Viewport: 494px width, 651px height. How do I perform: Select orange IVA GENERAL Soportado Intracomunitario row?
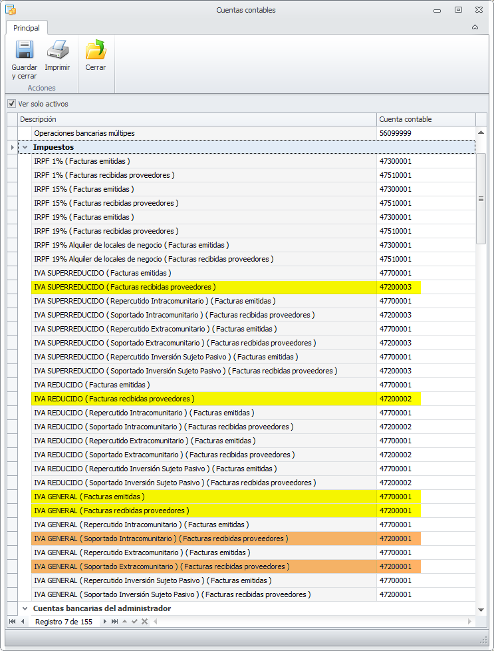tap(199, 539)
